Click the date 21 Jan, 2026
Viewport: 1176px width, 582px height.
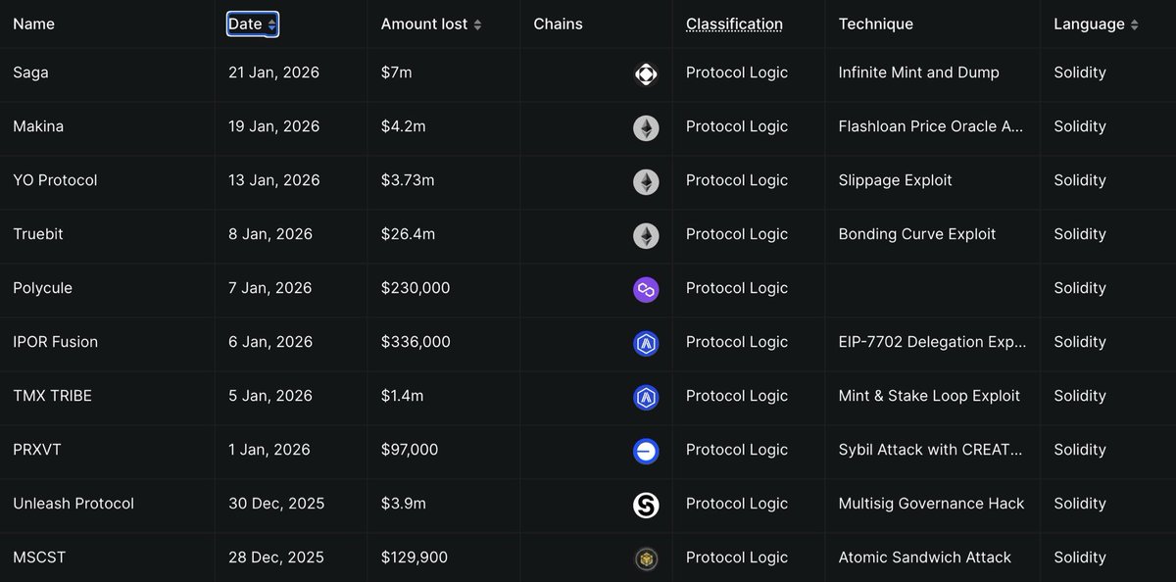point(273,73)
